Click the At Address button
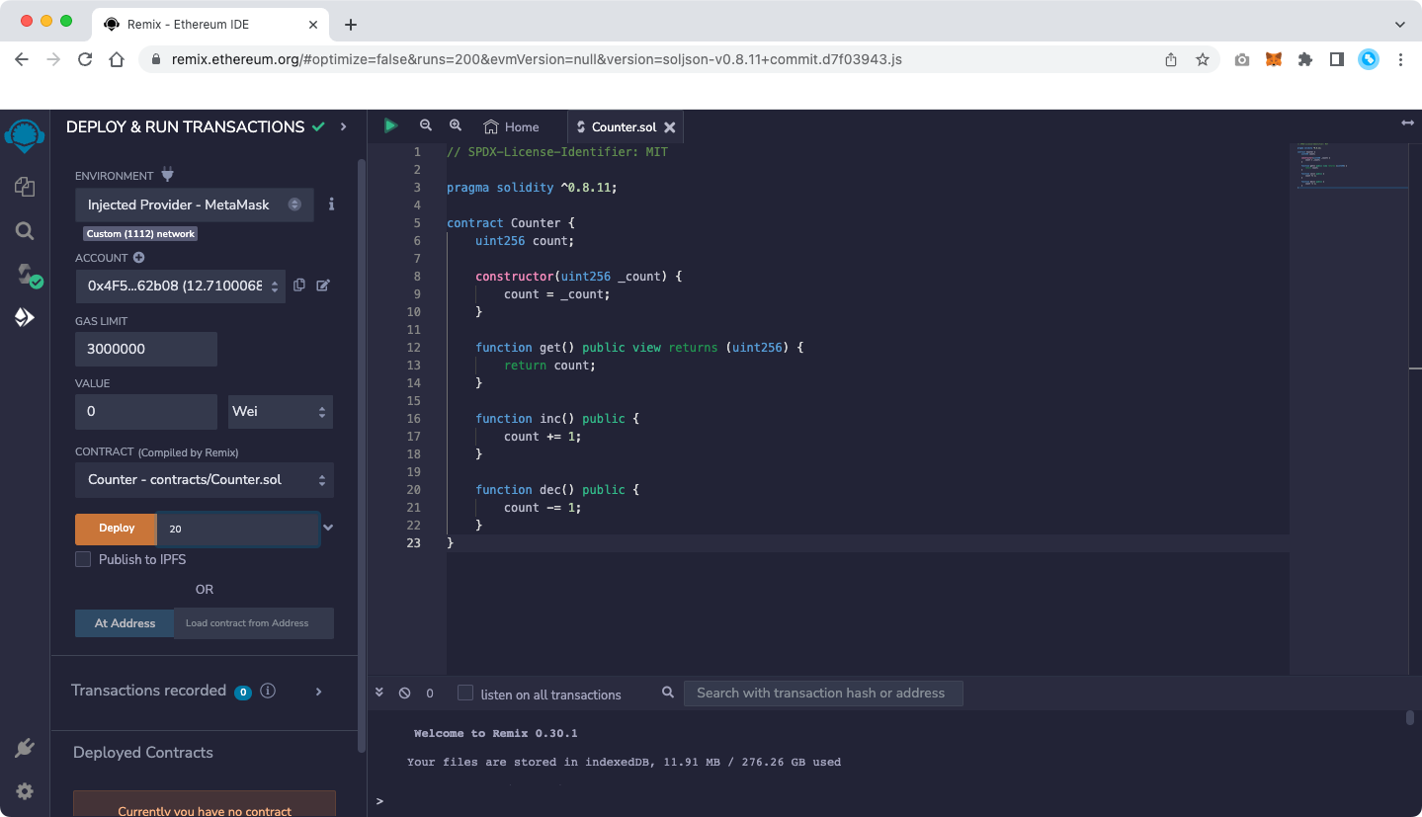The image size is (1422, 817). [x=125, y=623]
